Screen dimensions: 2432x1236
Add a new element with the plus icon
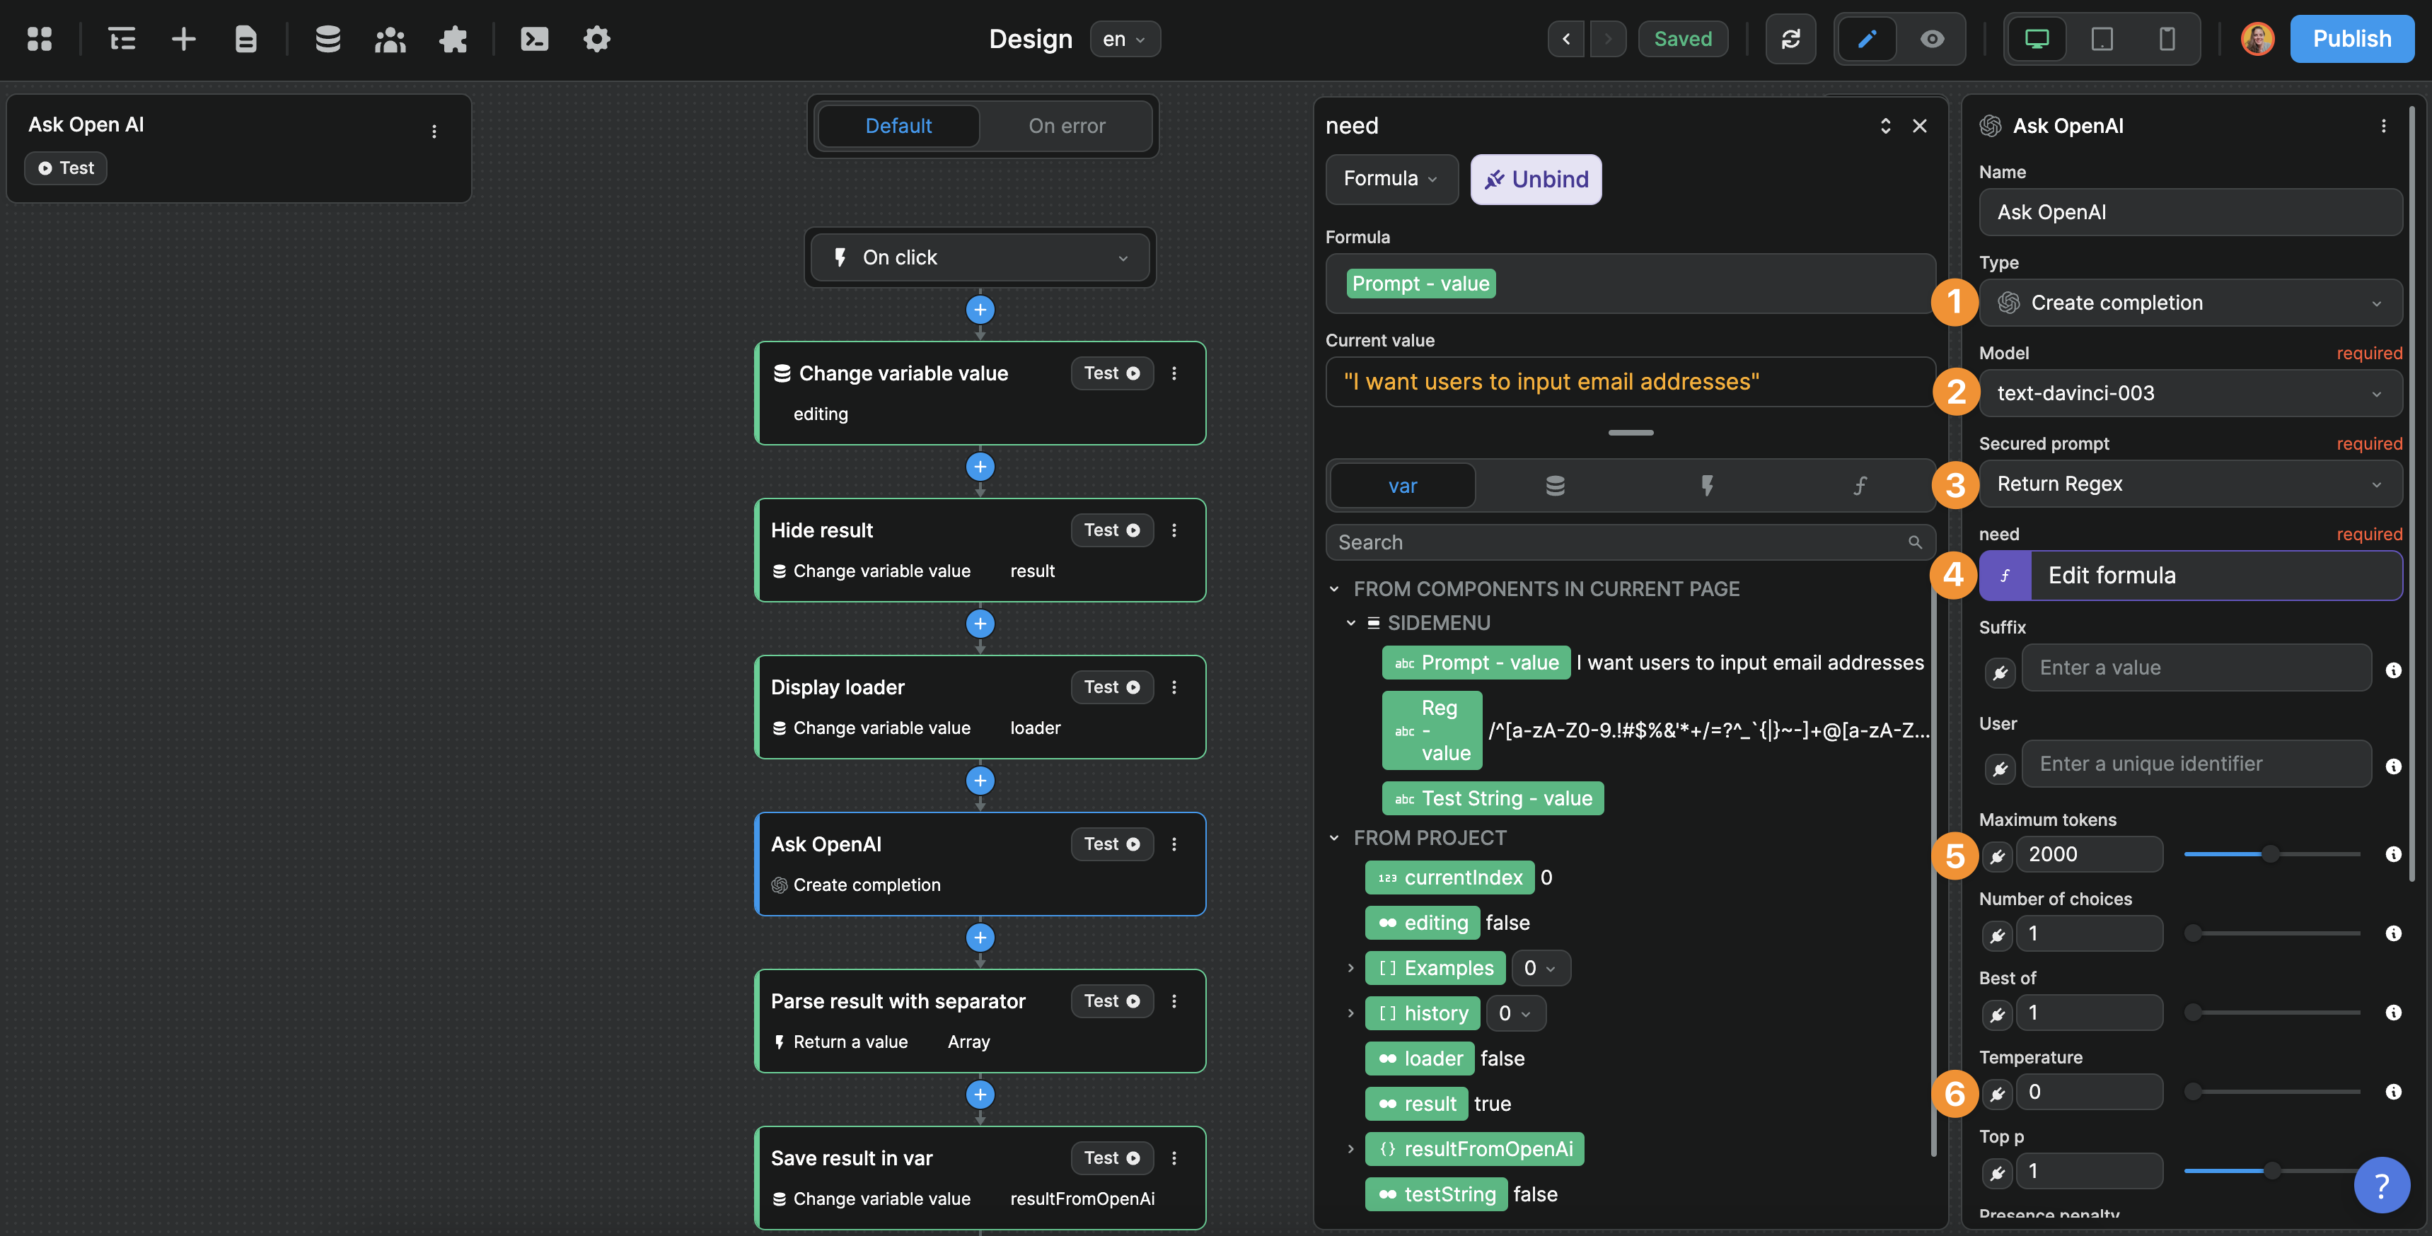184,39
